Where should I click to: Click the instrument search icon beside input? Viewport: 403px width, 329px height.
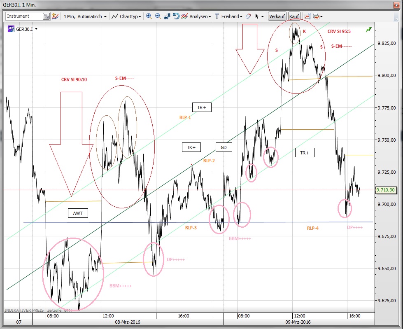tap(47, 16)
